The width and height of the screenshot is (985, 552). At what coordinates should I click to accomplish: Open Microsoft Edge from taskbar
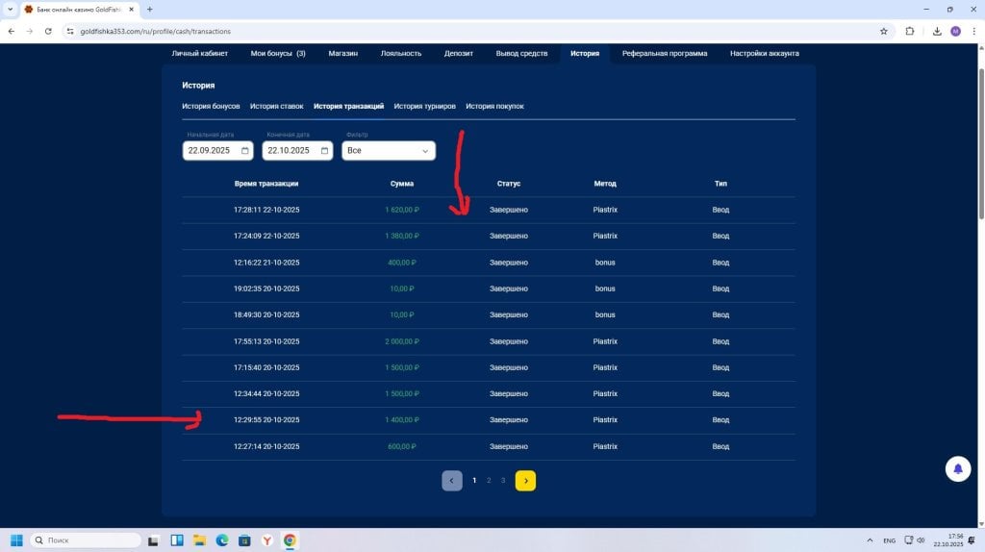tap(222, 540)
